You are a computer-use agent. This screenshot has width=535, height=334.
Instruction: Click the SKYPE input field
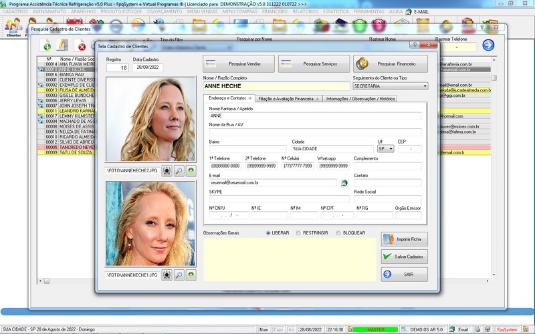279,199
